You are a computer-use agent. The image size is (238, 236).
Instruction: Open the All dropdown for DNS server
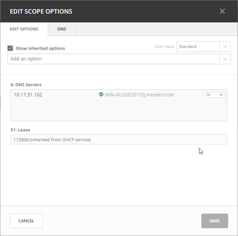coord(215,95)
